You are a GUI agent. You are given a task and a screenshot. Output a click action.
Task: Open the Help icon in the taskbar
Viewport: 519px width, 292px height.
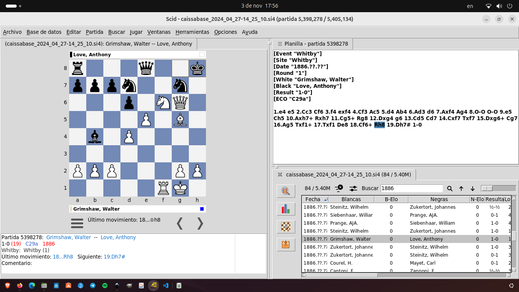(x=81, y=285)
